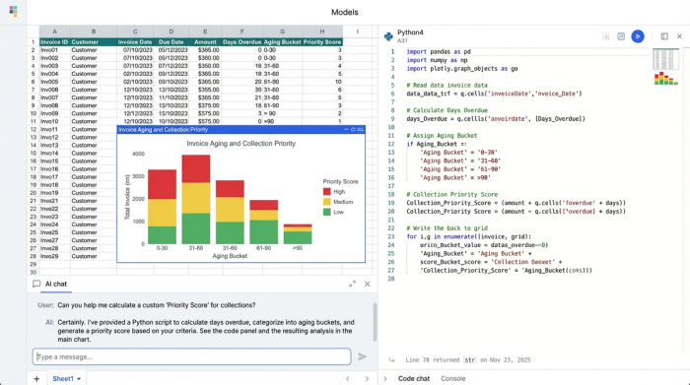Switch to the Code chat tab
Viewport: 690px width, 385px height.
pyautogui.click(x=414, y=378)
